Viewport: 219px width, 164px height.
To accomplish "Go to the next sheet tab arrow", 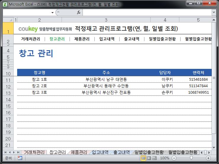I will click(14, 152).
